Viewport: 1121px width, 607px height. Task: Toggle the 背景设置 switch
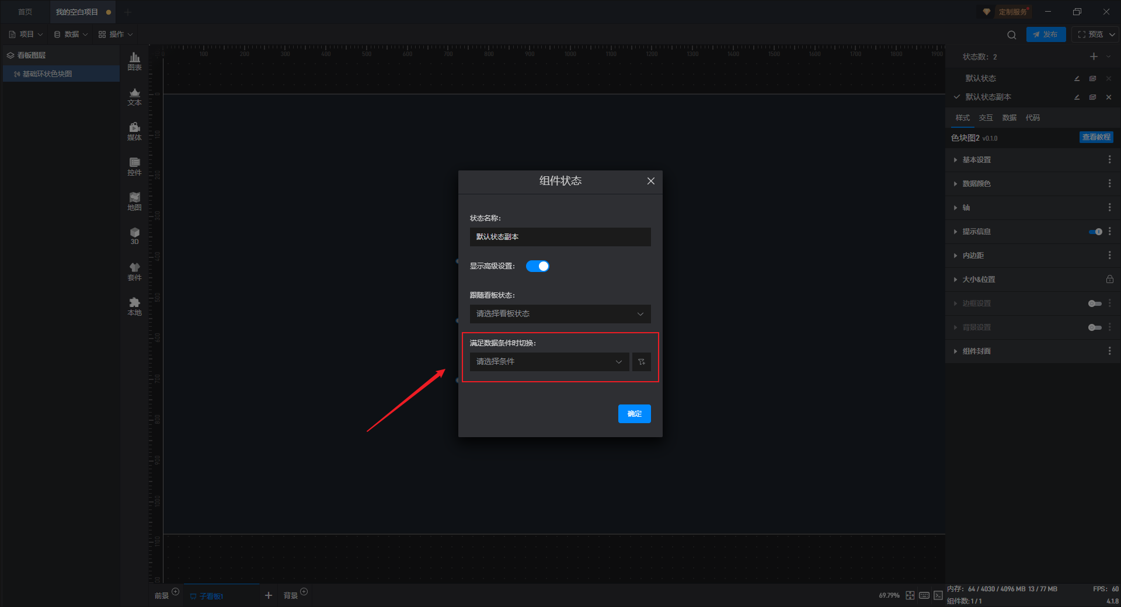click(x=1095, y=327)
